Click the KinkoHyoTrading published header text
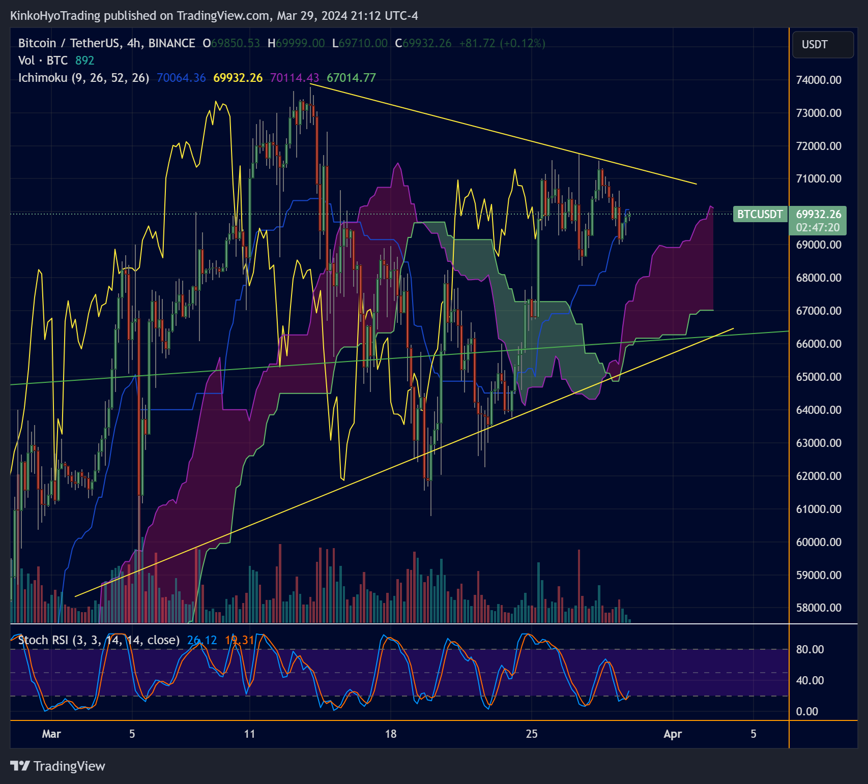This screenshot has height=784, width=868. 214,16
